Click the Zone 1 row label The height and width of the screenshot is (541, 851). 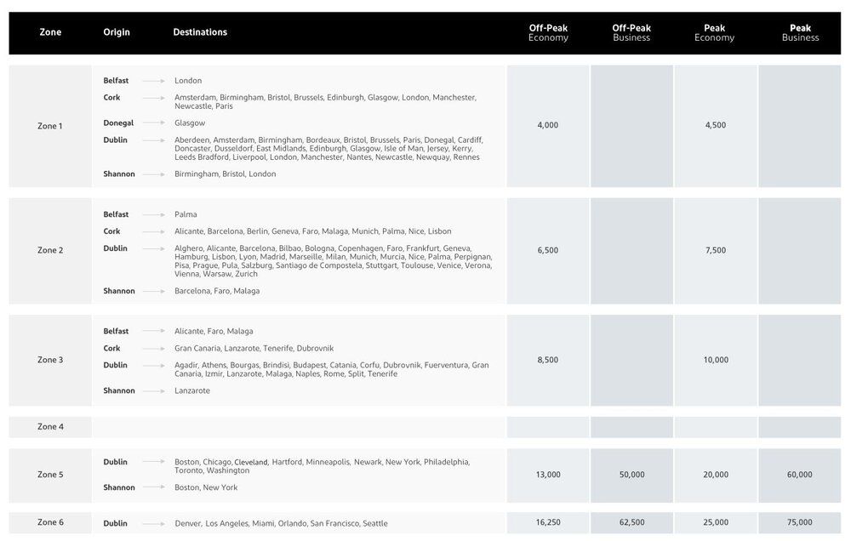pyautogui.click(x=50, y=126)
